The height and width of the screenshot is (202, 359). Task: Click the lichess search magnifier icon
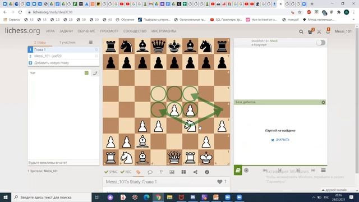(x=301, y=31)
